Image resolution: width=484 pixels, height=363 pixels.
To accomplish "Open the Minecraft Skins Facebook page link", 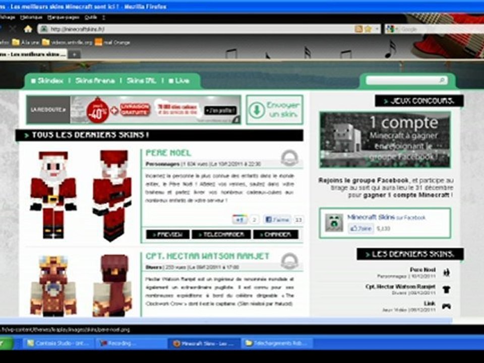I will [371, 217].
